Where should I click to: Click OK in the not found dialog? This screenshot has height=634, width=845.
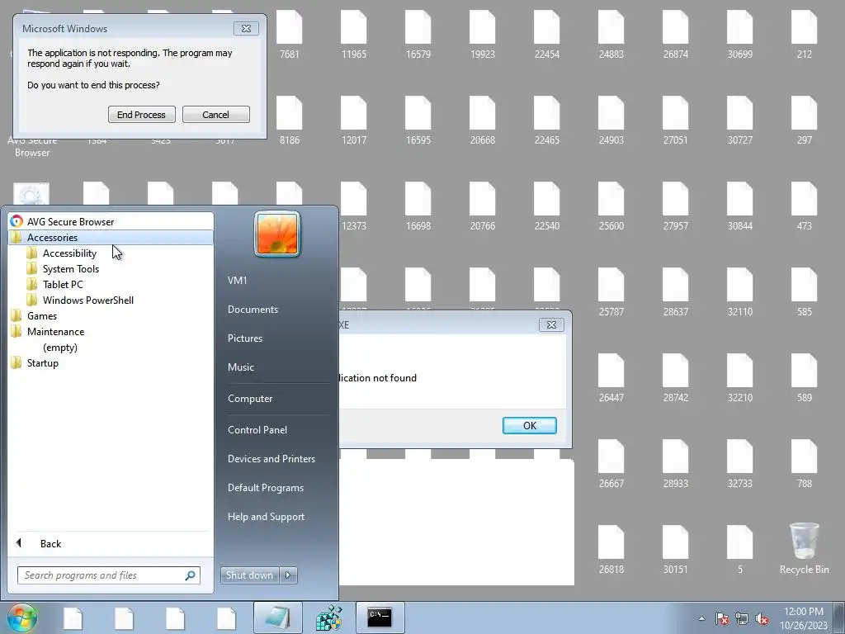click(x=529, y=425)
